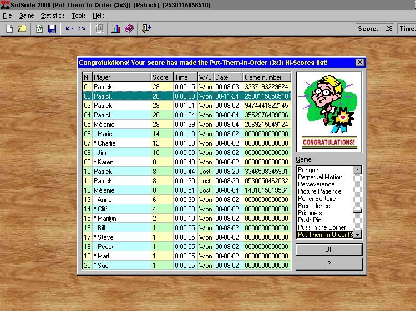Click the Player column header
Screen dimensions: 416x311
(122, 77)
